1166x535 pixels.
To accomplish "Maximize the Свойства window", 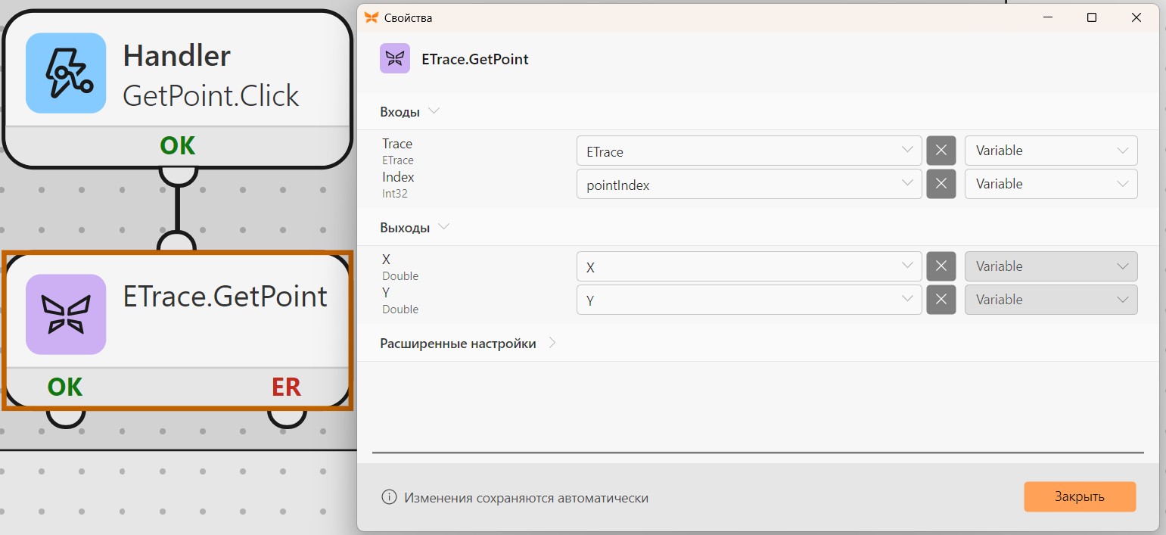I will pyautogui.click(x=1092, y=17).
